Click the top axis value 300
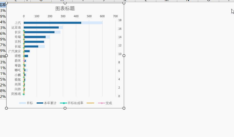This screenshot has height=137, width=234. [x=63, y=16]
